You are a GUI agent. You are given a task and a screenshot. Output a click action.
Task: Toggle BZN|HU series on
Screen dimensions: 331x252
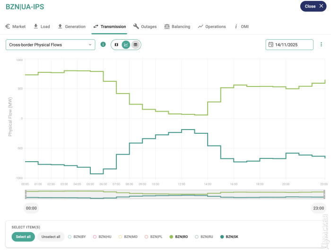pos(103,236)
